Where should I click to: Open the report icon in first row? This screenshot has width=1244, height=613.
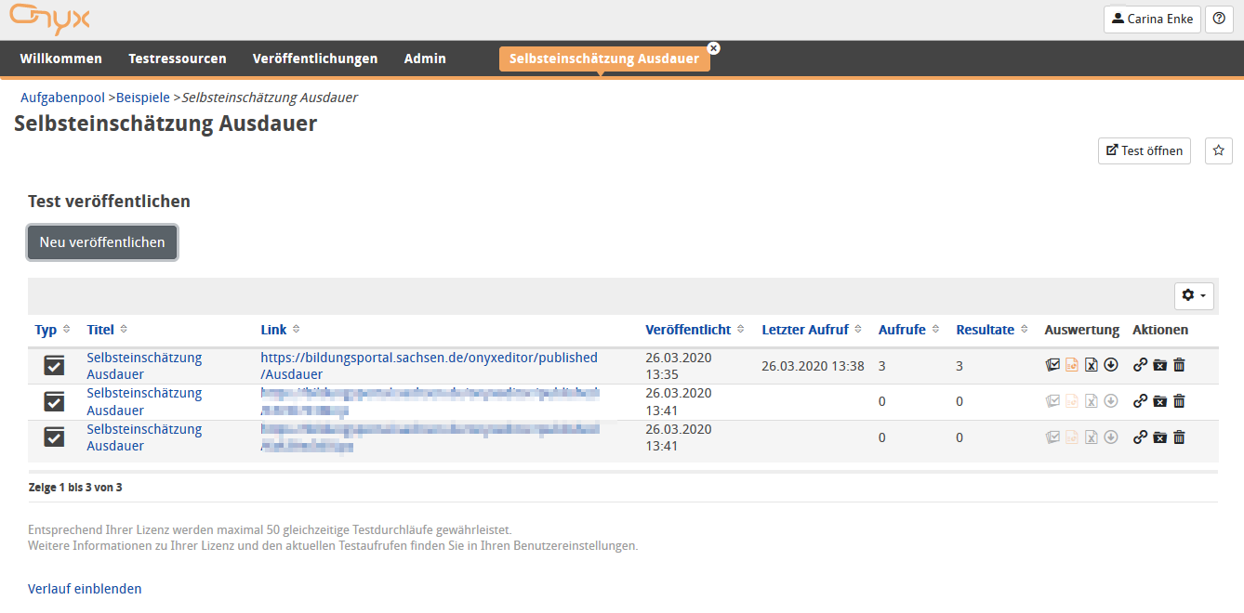click(1071, 364)
